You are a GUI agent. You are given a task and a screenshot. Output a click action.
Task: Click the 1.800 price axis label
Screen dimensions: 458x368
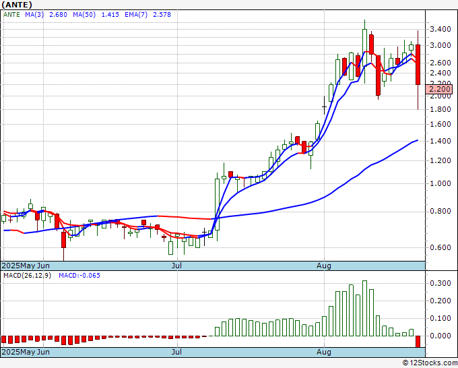(440, 109)
